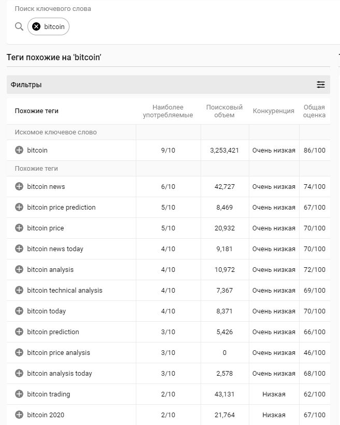340x425 pixels.
Task: Sort by Конкуренция column header
Action: tap(273, 111)
